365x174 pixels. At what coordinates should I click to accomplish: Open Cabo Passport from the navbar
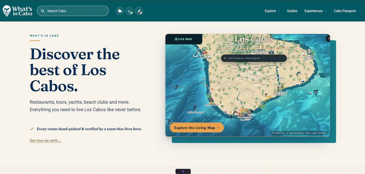(345, 11)
